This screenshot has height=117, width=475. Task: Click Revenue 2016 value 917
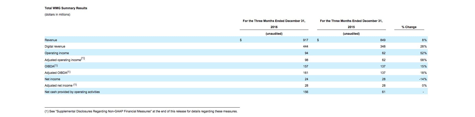tap(305, 40)
